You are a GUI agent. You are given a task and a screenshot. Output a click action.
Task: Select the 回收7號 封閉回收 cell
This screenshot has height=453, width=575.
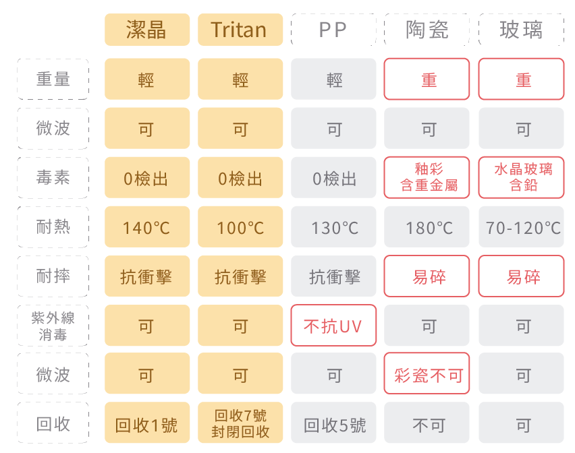click(240, 424)
